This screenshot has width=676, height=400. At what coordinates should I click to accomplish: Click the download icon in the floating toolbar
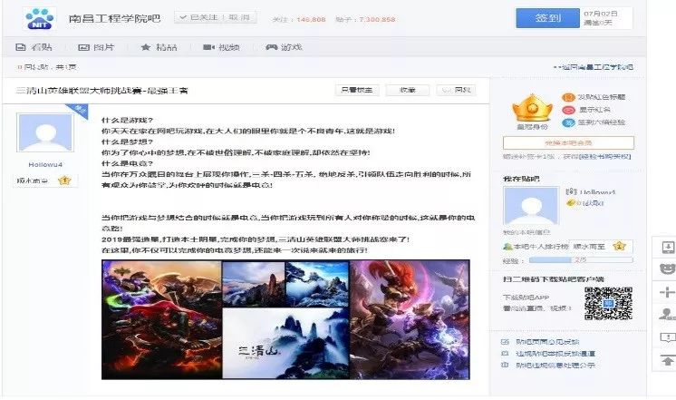(668, 248)
